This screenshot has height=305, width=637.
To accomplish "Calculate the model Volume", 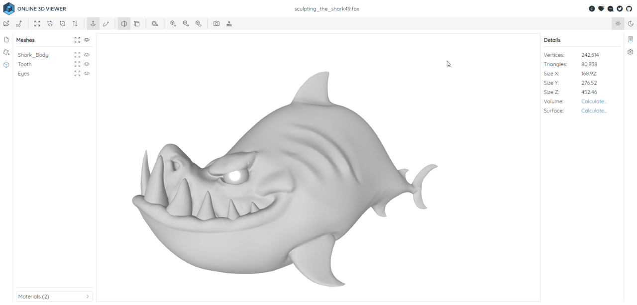I will click(x=594, y=102).
